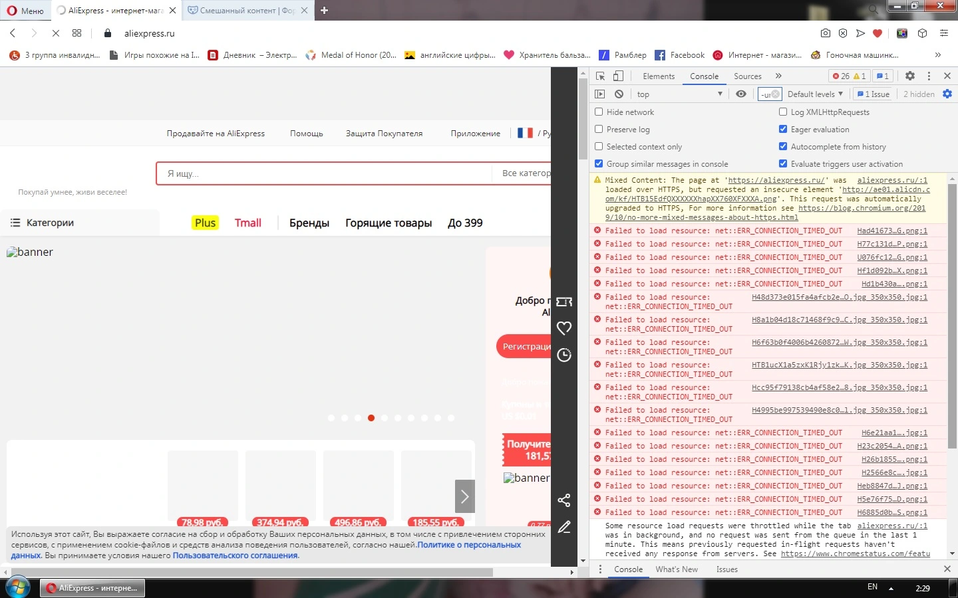The image size is (958, 598).
Task: Click the 1 Issue button
Action: [x=874, y=94]
